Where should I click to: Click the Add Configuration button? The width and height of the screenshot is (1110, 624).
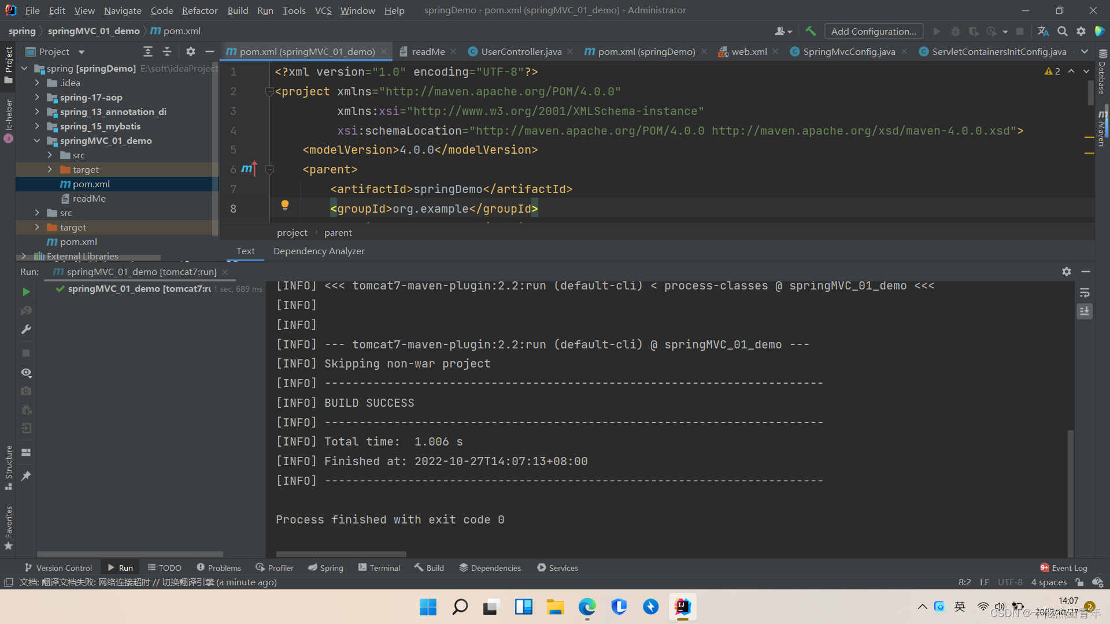[873, 31]
